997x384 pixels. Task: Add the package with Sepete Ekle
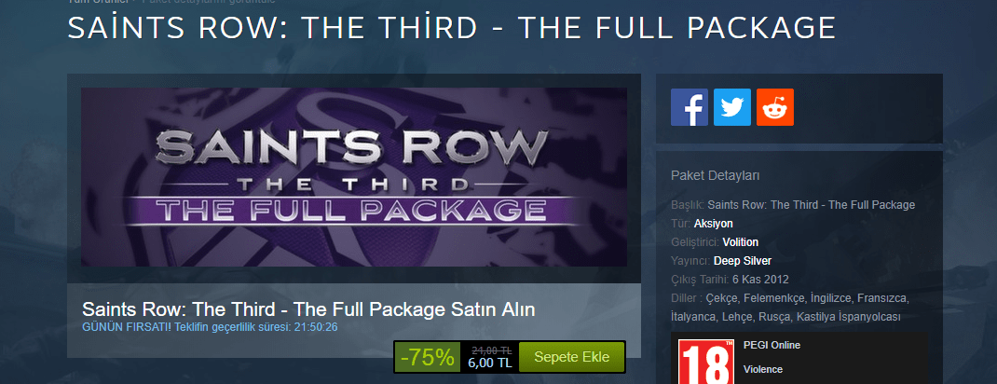571,357
